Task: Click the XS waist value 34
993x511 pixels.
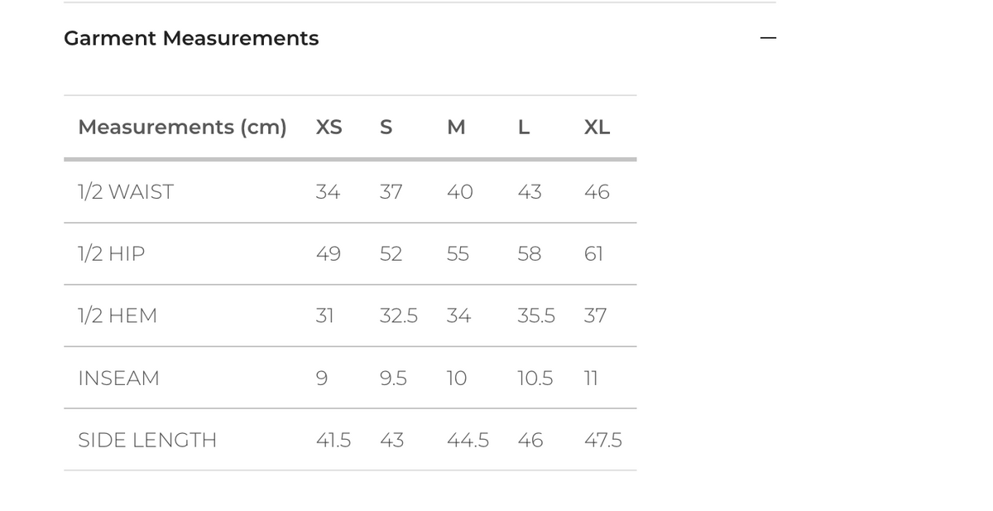Action: coord(328,192)
